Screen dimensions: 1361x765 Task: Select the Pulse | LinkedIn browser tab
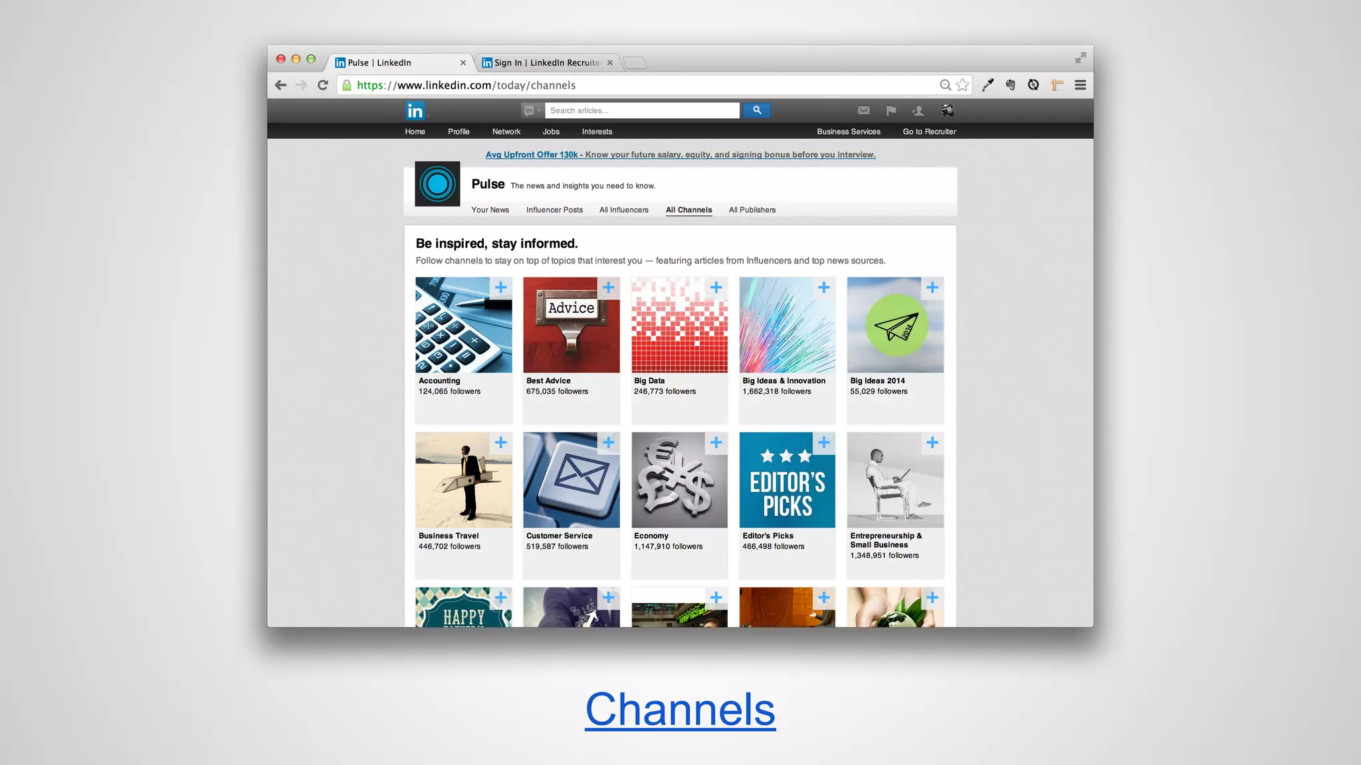399,62
